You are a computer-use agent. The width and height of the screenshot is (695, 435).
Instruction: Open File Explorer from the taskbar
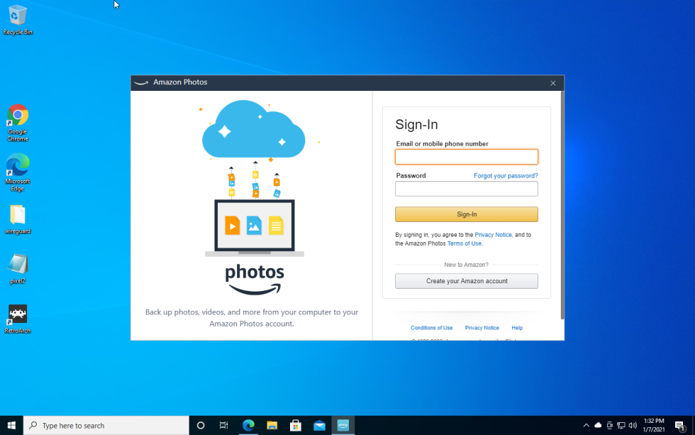coord(272,425)
